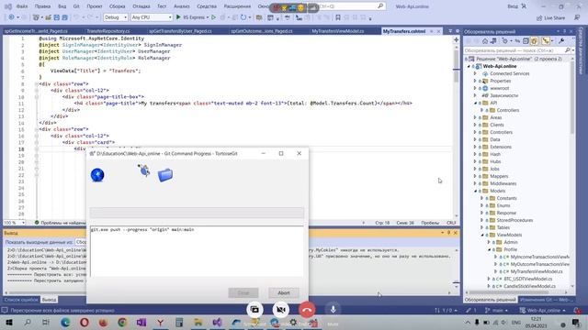The height and width of the screenshot is (330, 588).
Task: Open the Debug configuration dropdown
Action: click(x=115, y=17)
